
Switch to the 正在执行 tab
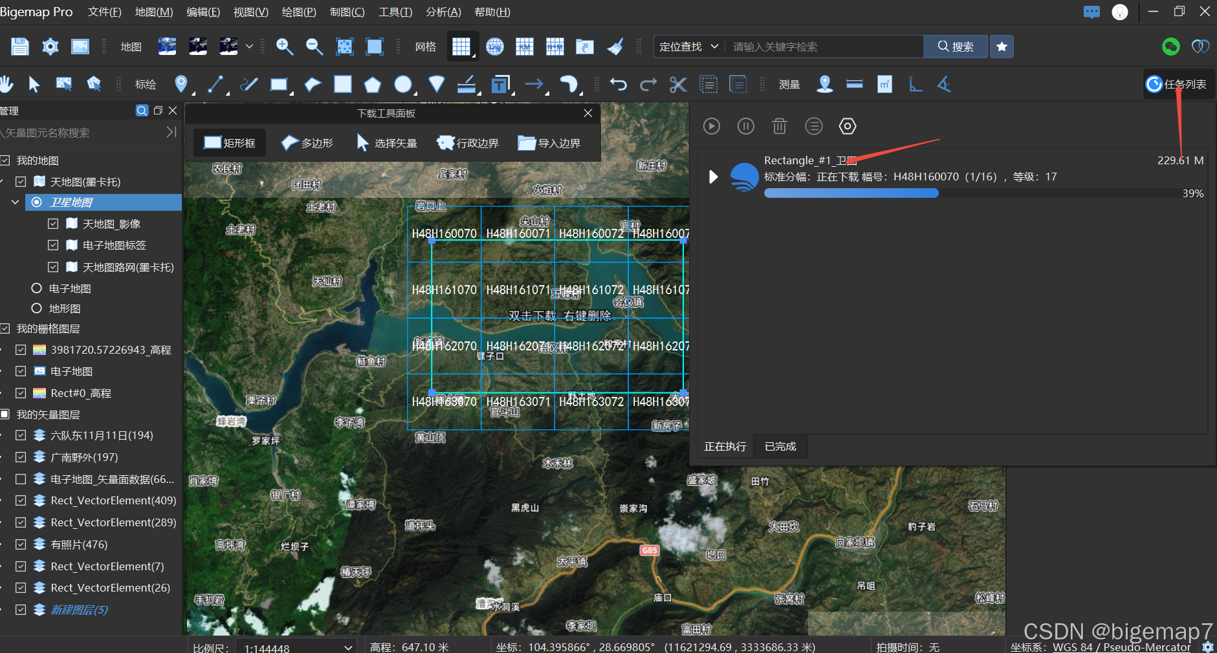point(725,446)
